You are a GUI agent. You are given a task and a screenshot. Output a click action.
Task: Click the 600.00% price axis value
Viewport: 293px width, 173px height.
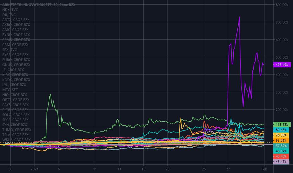pos(282,40)
